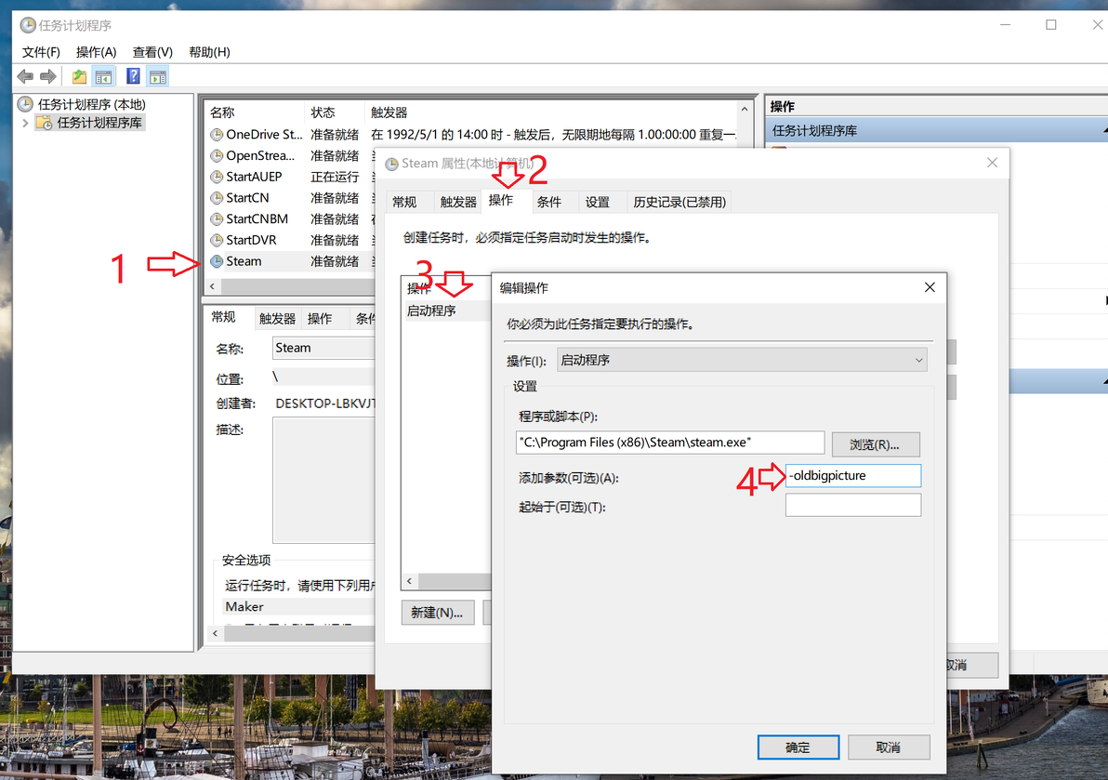The image size is (1108, 780).
Task: Click the 触发器 column header
Action: pyautogui.click(x=551, y=112)
